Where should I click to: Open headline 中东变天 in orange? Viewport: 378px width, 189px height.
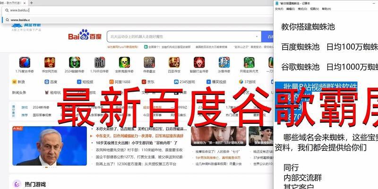(x=139, y=136)
